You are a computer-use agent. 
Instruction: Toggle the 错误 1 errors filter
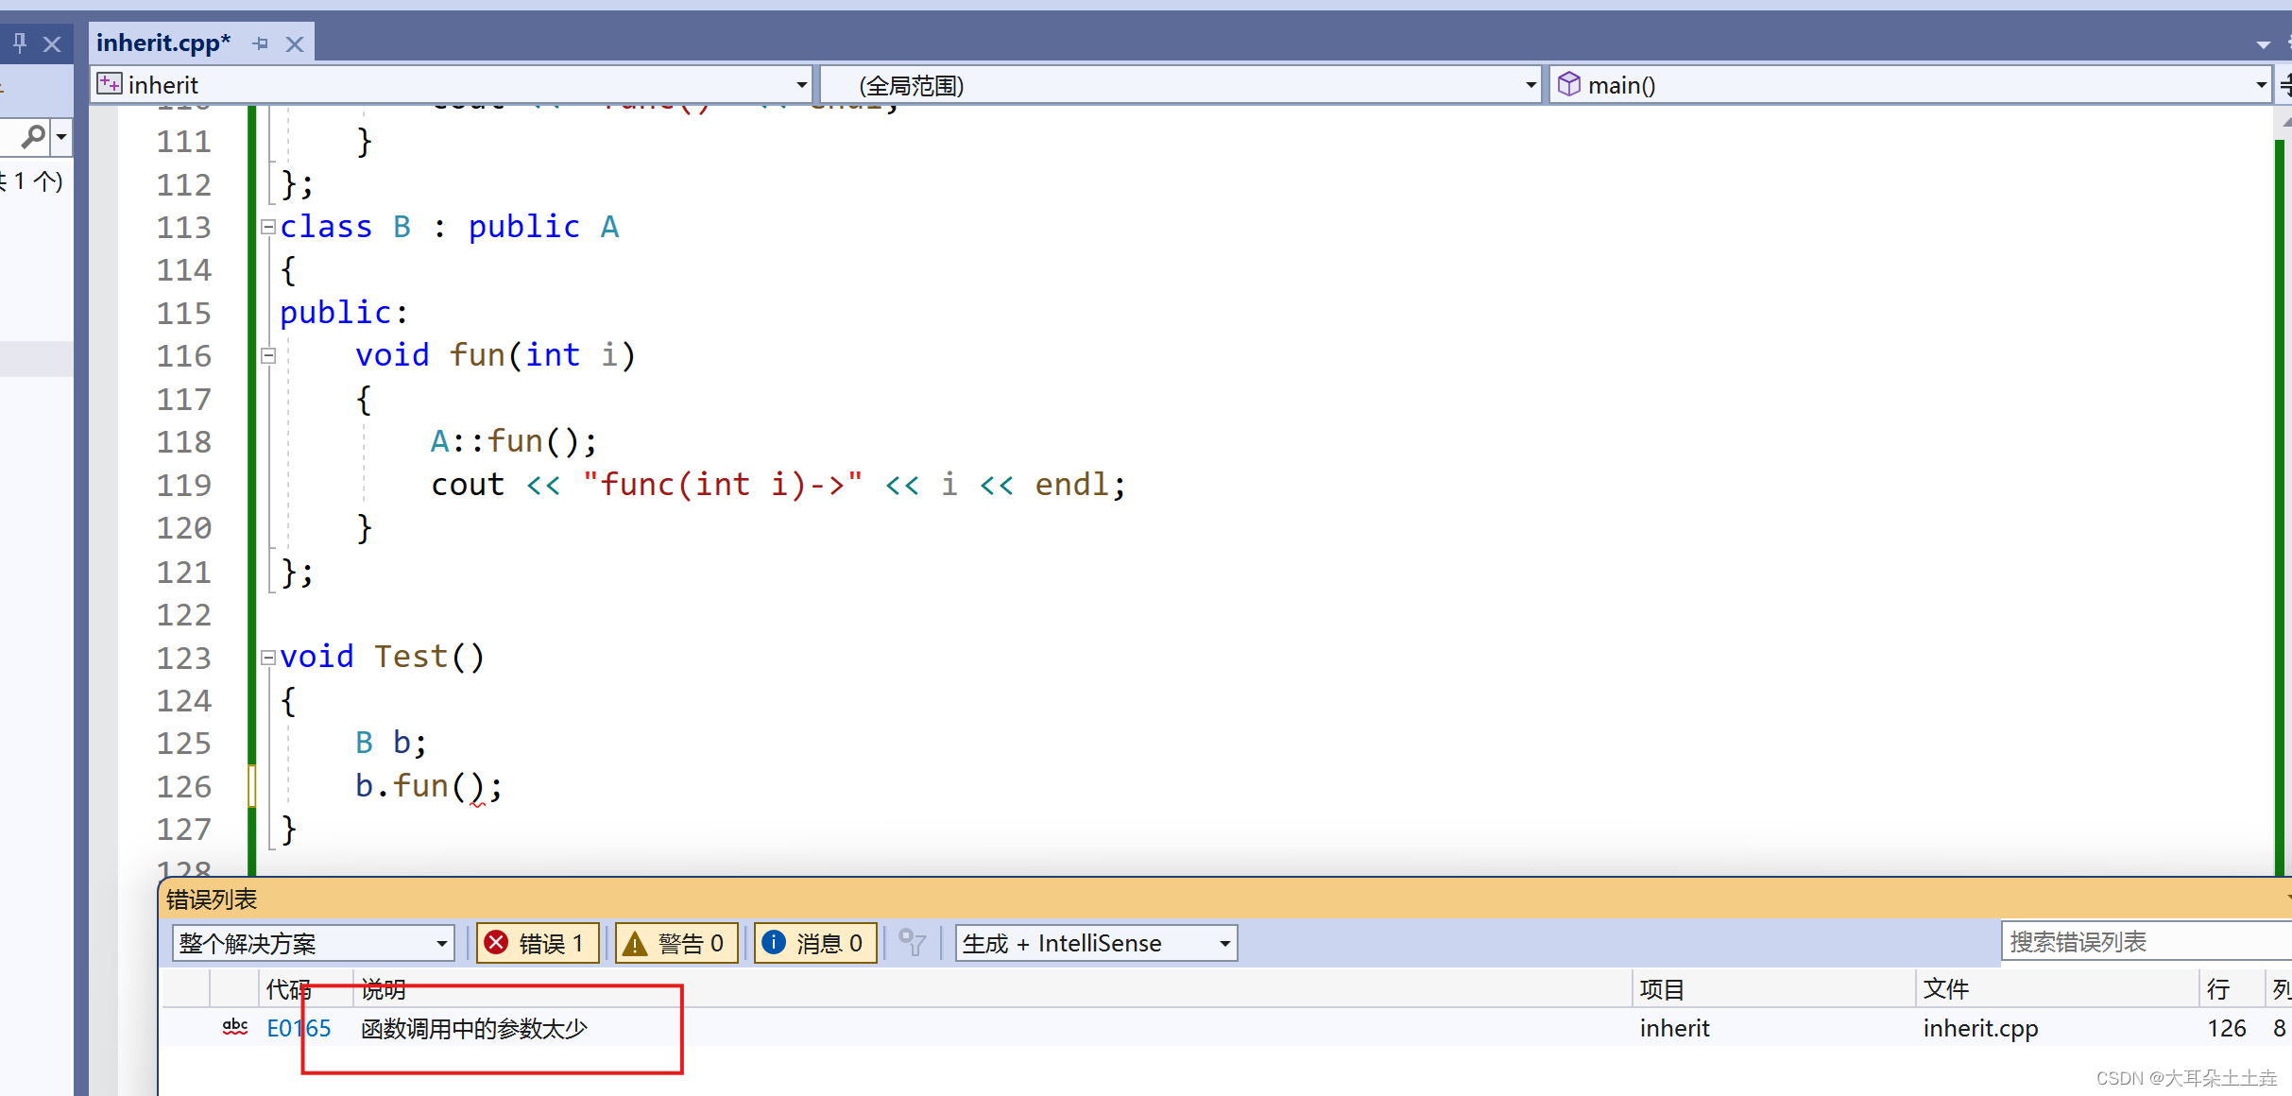coord(538,943)
